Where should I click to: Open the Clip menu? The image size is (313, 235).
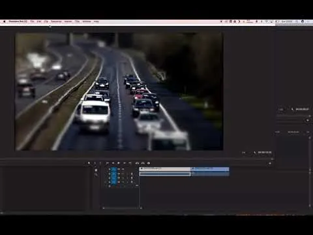point(46,22)
